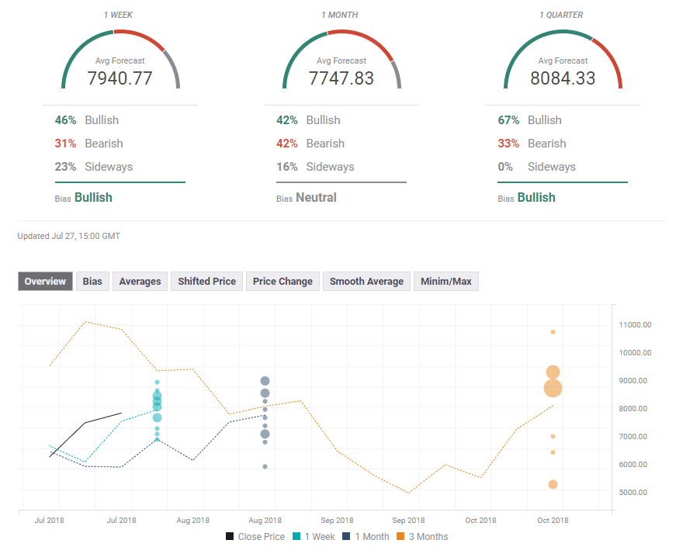This screenshot has height=547, width=676.
Task: Select the Overview chart tab
Action: pos(45,282)
